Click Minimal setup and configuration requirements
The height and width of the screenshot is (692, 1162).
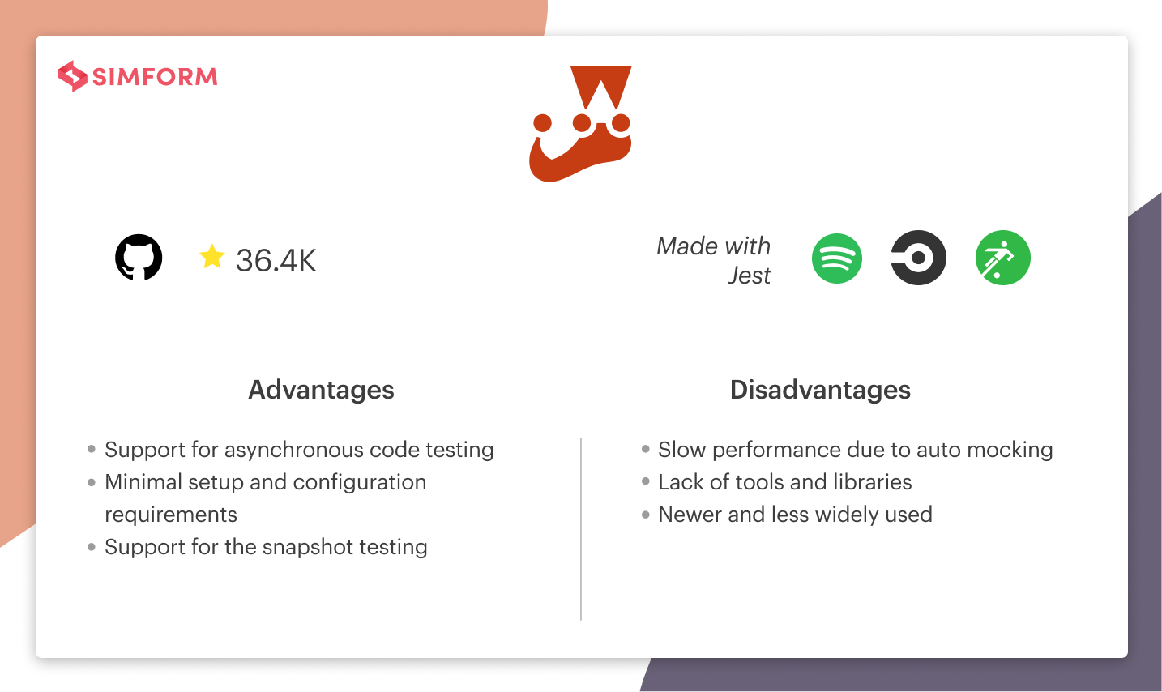tap(266, 498)
